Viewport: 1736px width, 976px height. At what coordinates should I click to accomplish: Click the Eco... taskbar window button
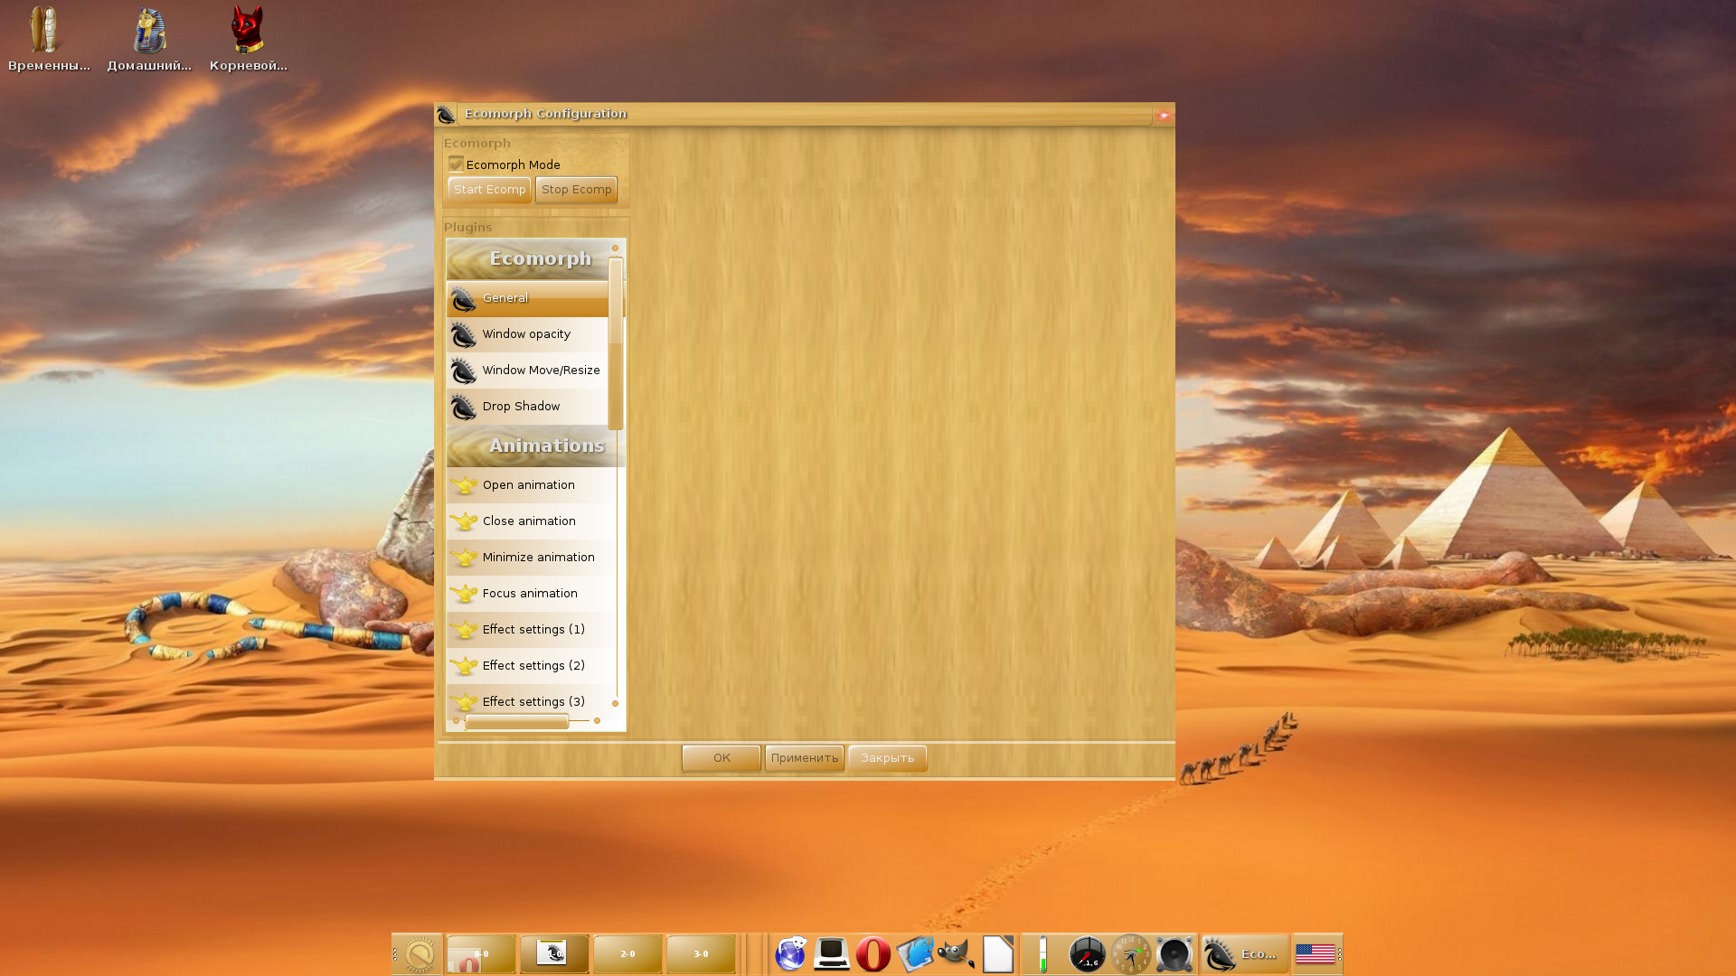pyautogui.click(x=1245, y=954)
